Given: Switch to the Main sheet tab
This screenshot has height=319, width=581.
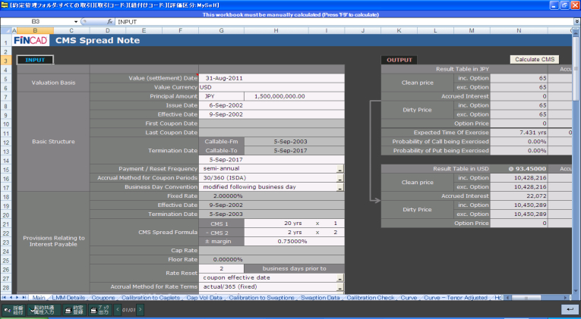Looking at the screenshot, I should pyautogui.click(x=39, y=298).
